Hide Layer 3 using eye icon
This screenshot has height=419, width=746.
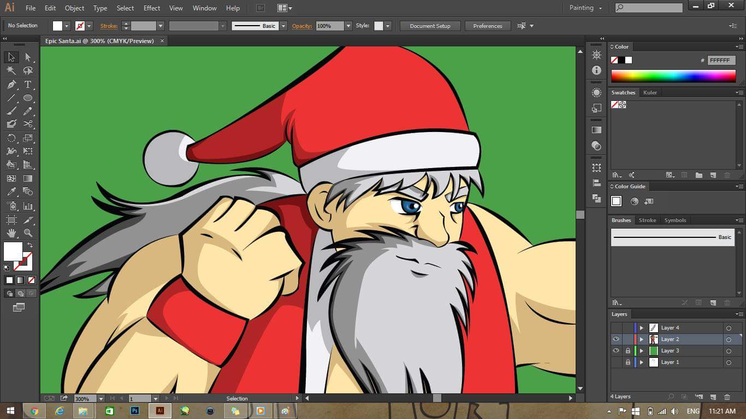616,351
